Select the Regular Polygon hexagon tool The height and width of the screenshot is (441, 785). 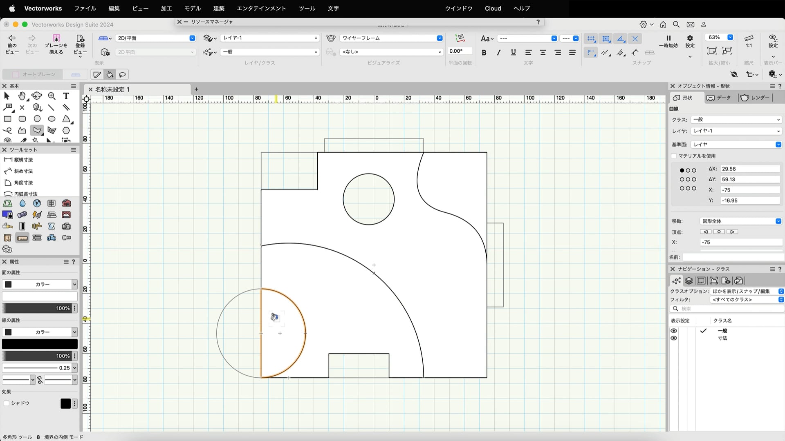click(x=66, y=130)
